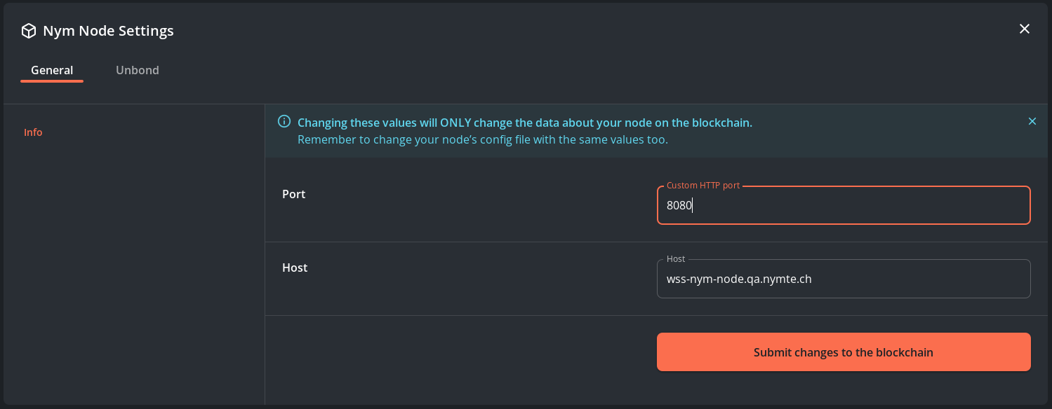The image size is (1052, 409).
Task: Click the Host row label
Action: pyautogui.click(x=295, y=268)
